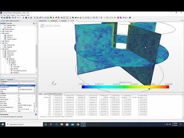This screenshot has width=184, height=138.
Task: Open the Mesh menu
Action: click(x=8, y=15)
